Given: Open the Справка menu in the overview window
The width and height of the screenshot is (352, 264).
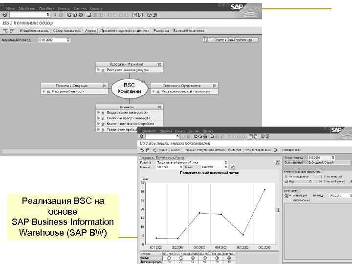Looking at the screenshot, I should click(x=96, y=8).
